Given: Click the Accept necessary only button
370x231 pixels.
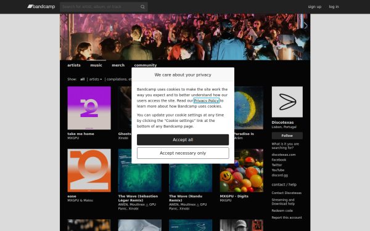Looking at the screenshot, I should 183,153.
